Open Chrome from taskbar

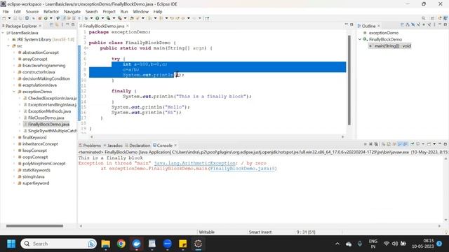[x=121, y=244]
